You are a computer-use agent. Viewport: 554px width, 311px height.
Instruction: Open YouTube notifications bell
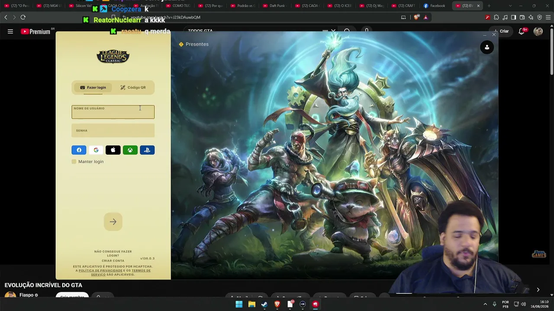coord(522,31)
